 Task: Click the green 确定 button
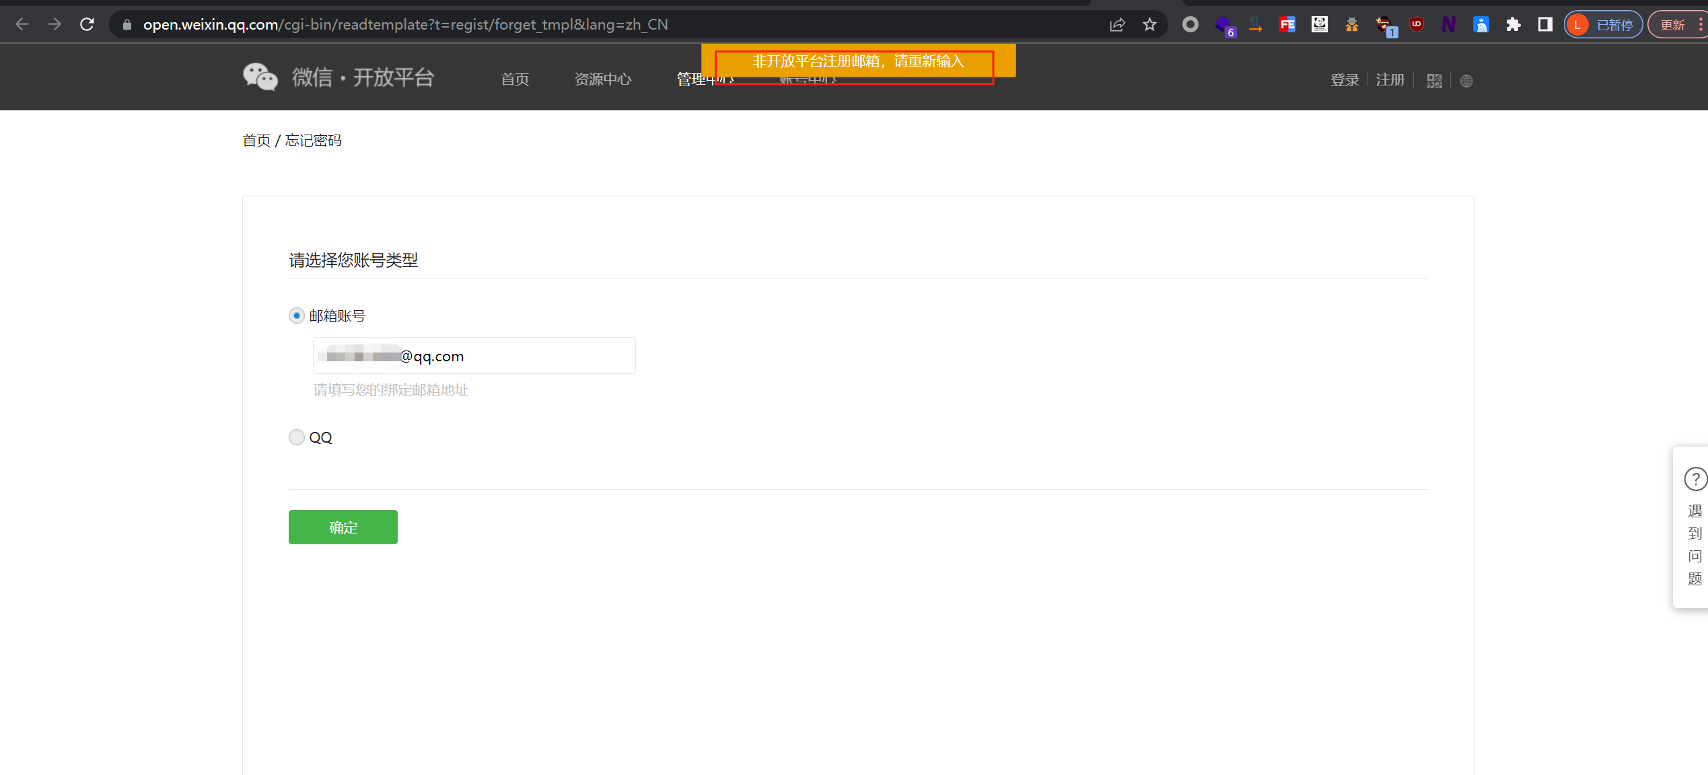click(x=343, y=527)
